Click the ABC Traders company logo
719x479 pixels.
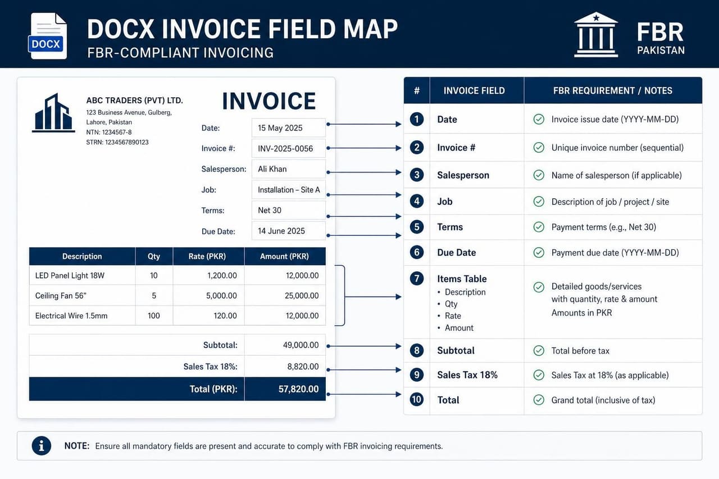(x=53, y=113)
